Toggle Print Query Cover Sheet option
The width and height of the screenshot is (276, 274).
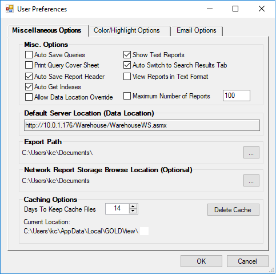tap(29, 65)
